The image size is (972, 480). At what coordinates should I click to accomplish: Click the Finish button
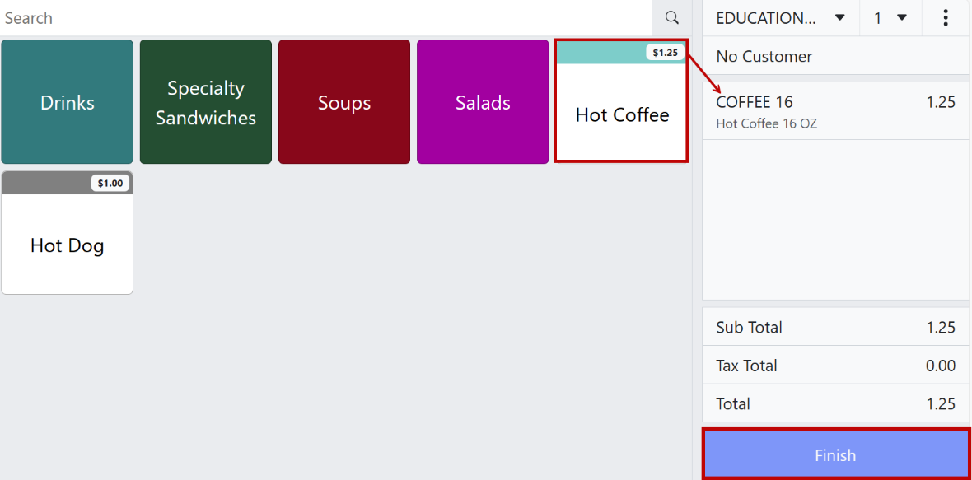[835, 454]
